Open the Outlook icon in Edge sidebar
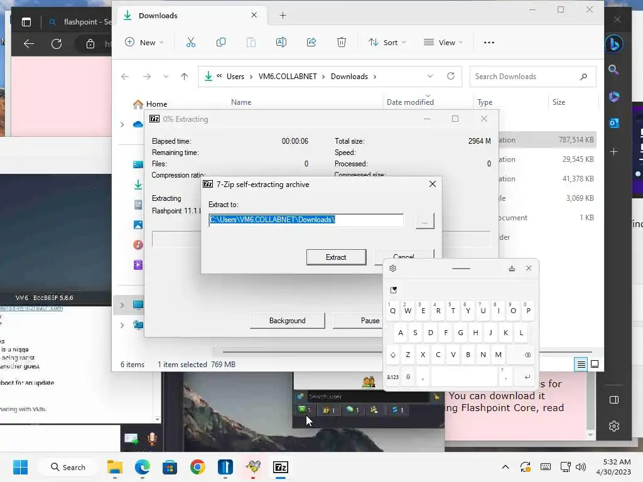Image resolution: width=643 pixels, height=482 pixels. point(614,123)
